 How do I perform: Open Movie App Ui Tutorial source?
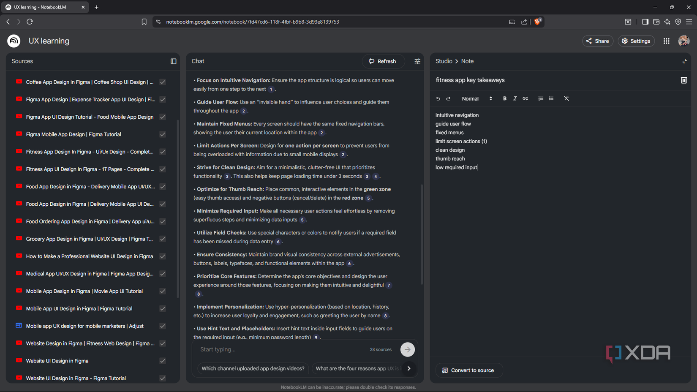[x=84, y=291]
